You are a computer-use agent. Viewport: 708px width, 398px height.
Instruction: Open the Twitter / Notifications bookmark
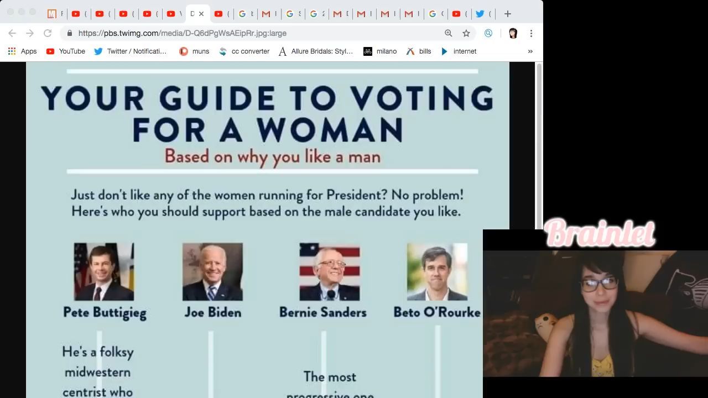[131, 51]
